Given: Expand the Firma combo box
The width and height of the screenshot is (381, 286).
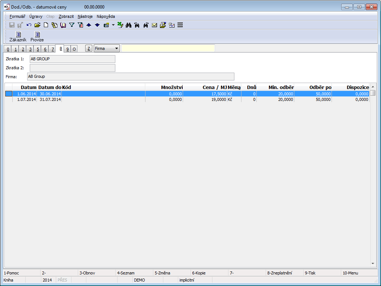Looking at the screenshot, I should pyautogui.click(x=116, y=48).
